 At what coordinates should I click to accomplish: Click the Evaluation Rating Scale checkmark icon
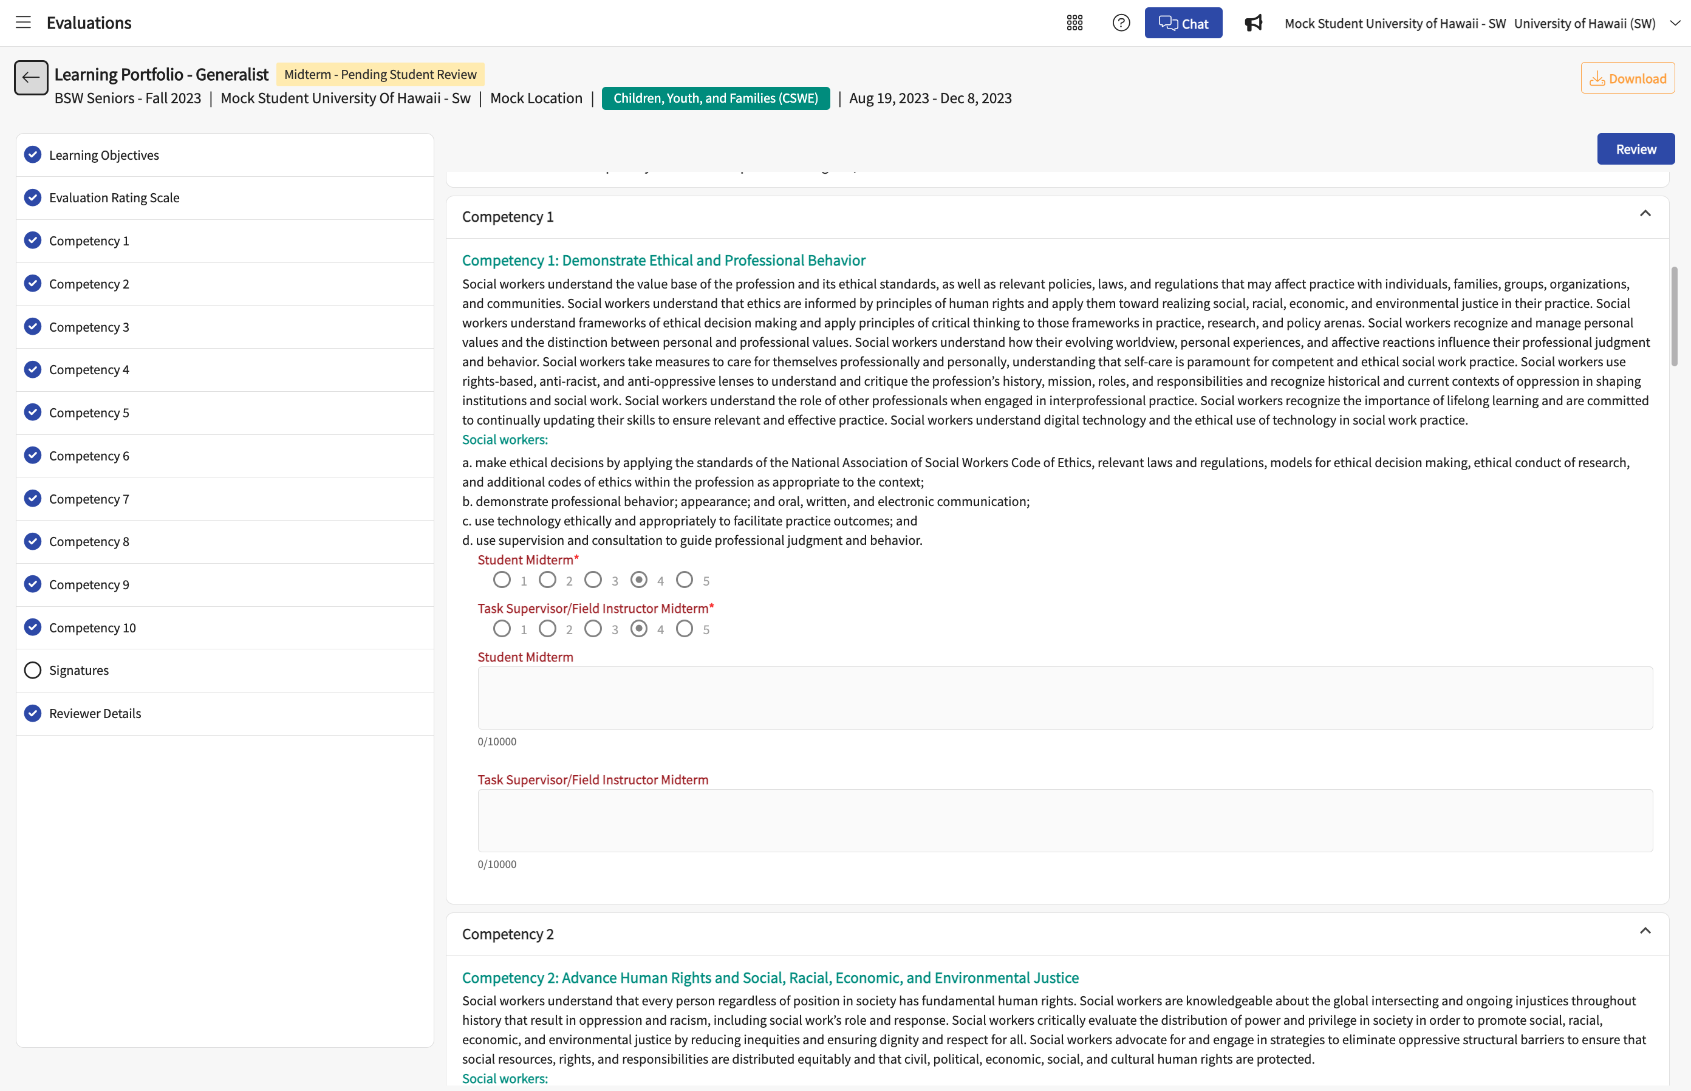[33, 197]
